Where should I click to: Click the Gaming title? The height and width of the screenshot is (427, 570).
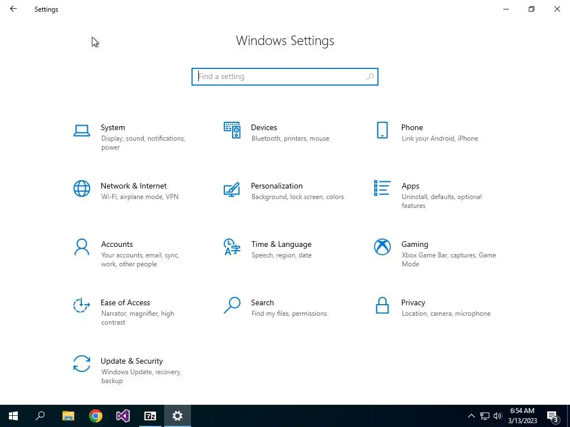415,245
